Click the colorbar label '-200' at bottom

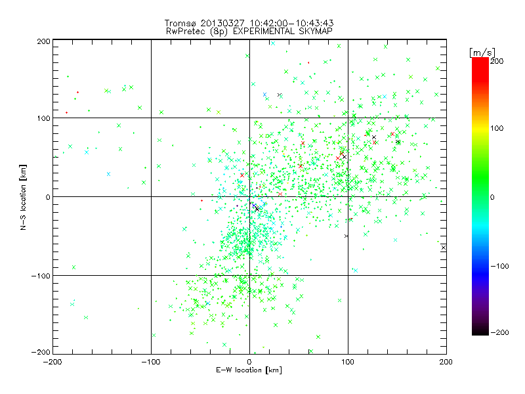pyautogui.click(x=499, y=332)
